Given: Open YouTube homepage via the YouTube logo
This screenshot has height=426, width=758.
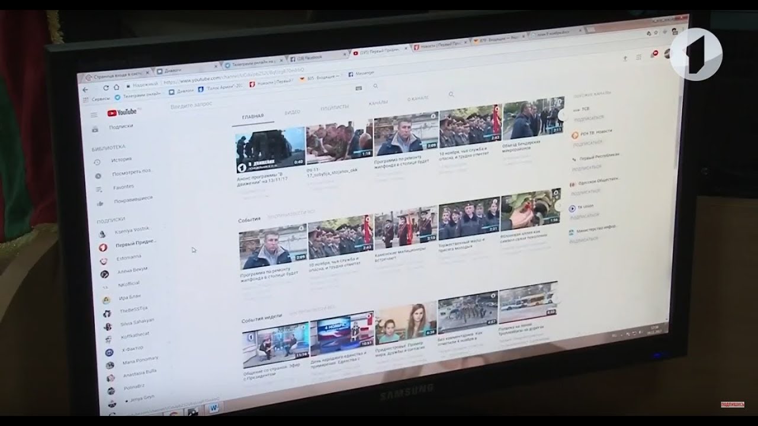Looking at the screenshot, I should click(x=123, y=112).
